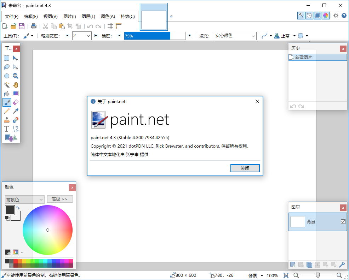Adjust the hardness 75% slider
349x280 pixels.
click(155, 36)
